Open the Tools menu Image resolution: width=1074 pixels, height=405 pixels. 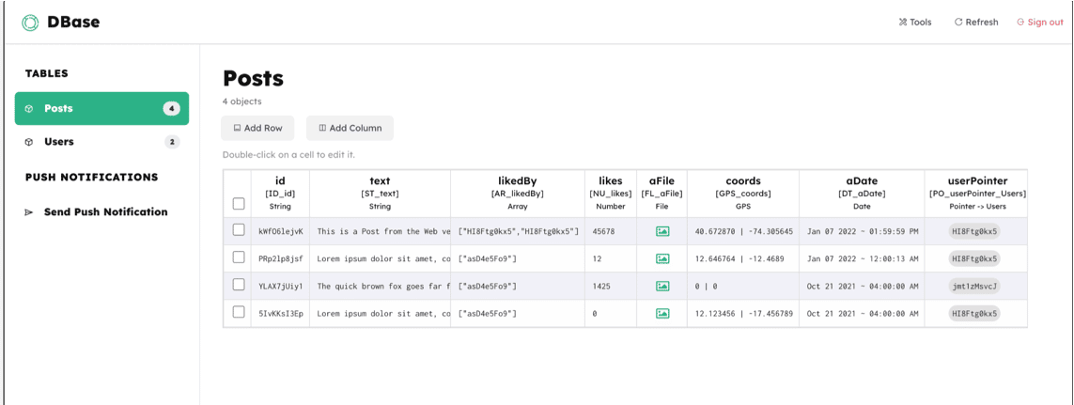(915, 22)
